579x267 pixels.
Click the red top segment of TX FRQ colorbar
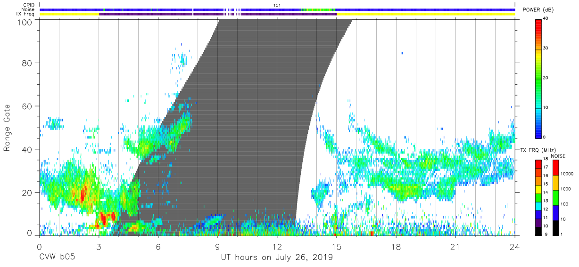coord(539,164)
